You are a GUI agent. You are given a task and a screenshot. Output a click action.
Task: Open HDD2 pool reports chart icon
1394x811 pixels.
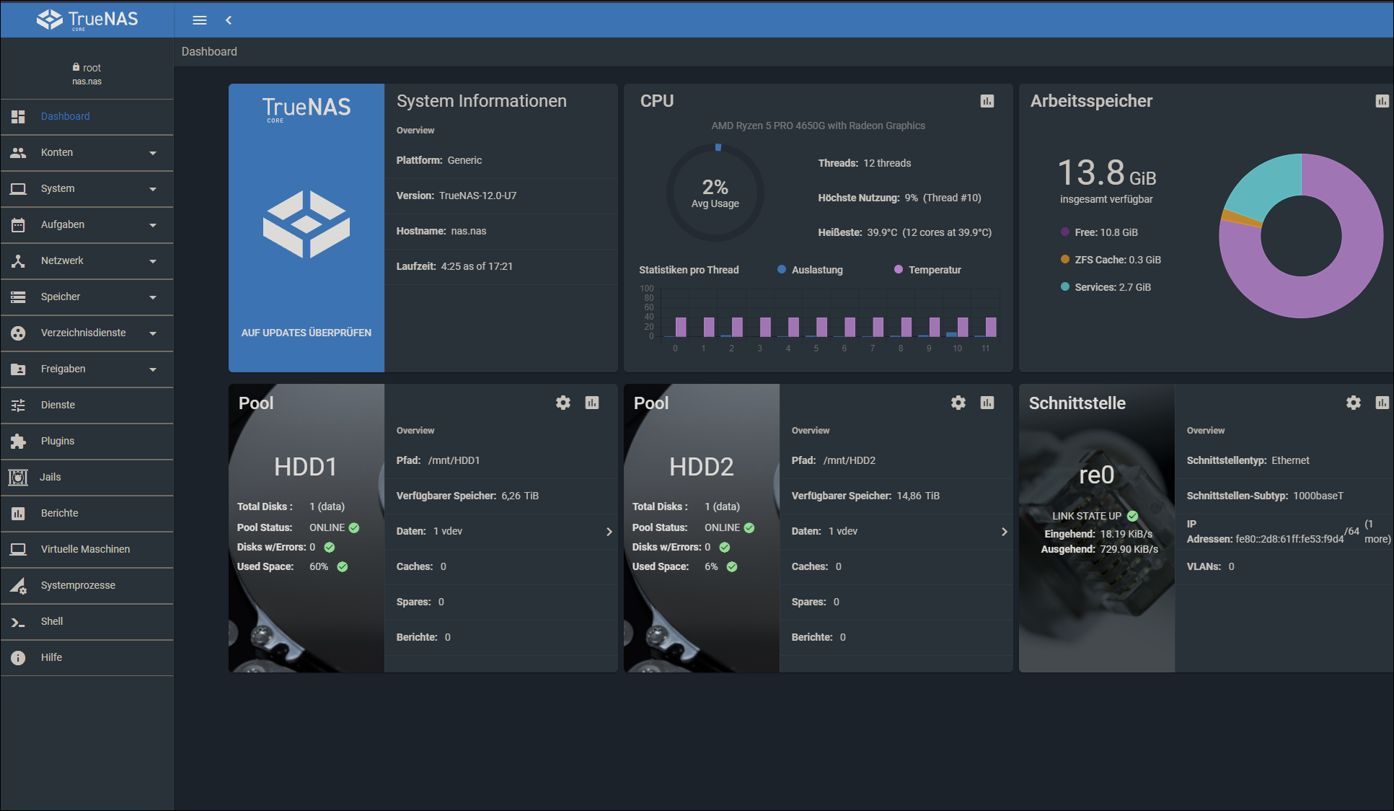pos(987,403)
